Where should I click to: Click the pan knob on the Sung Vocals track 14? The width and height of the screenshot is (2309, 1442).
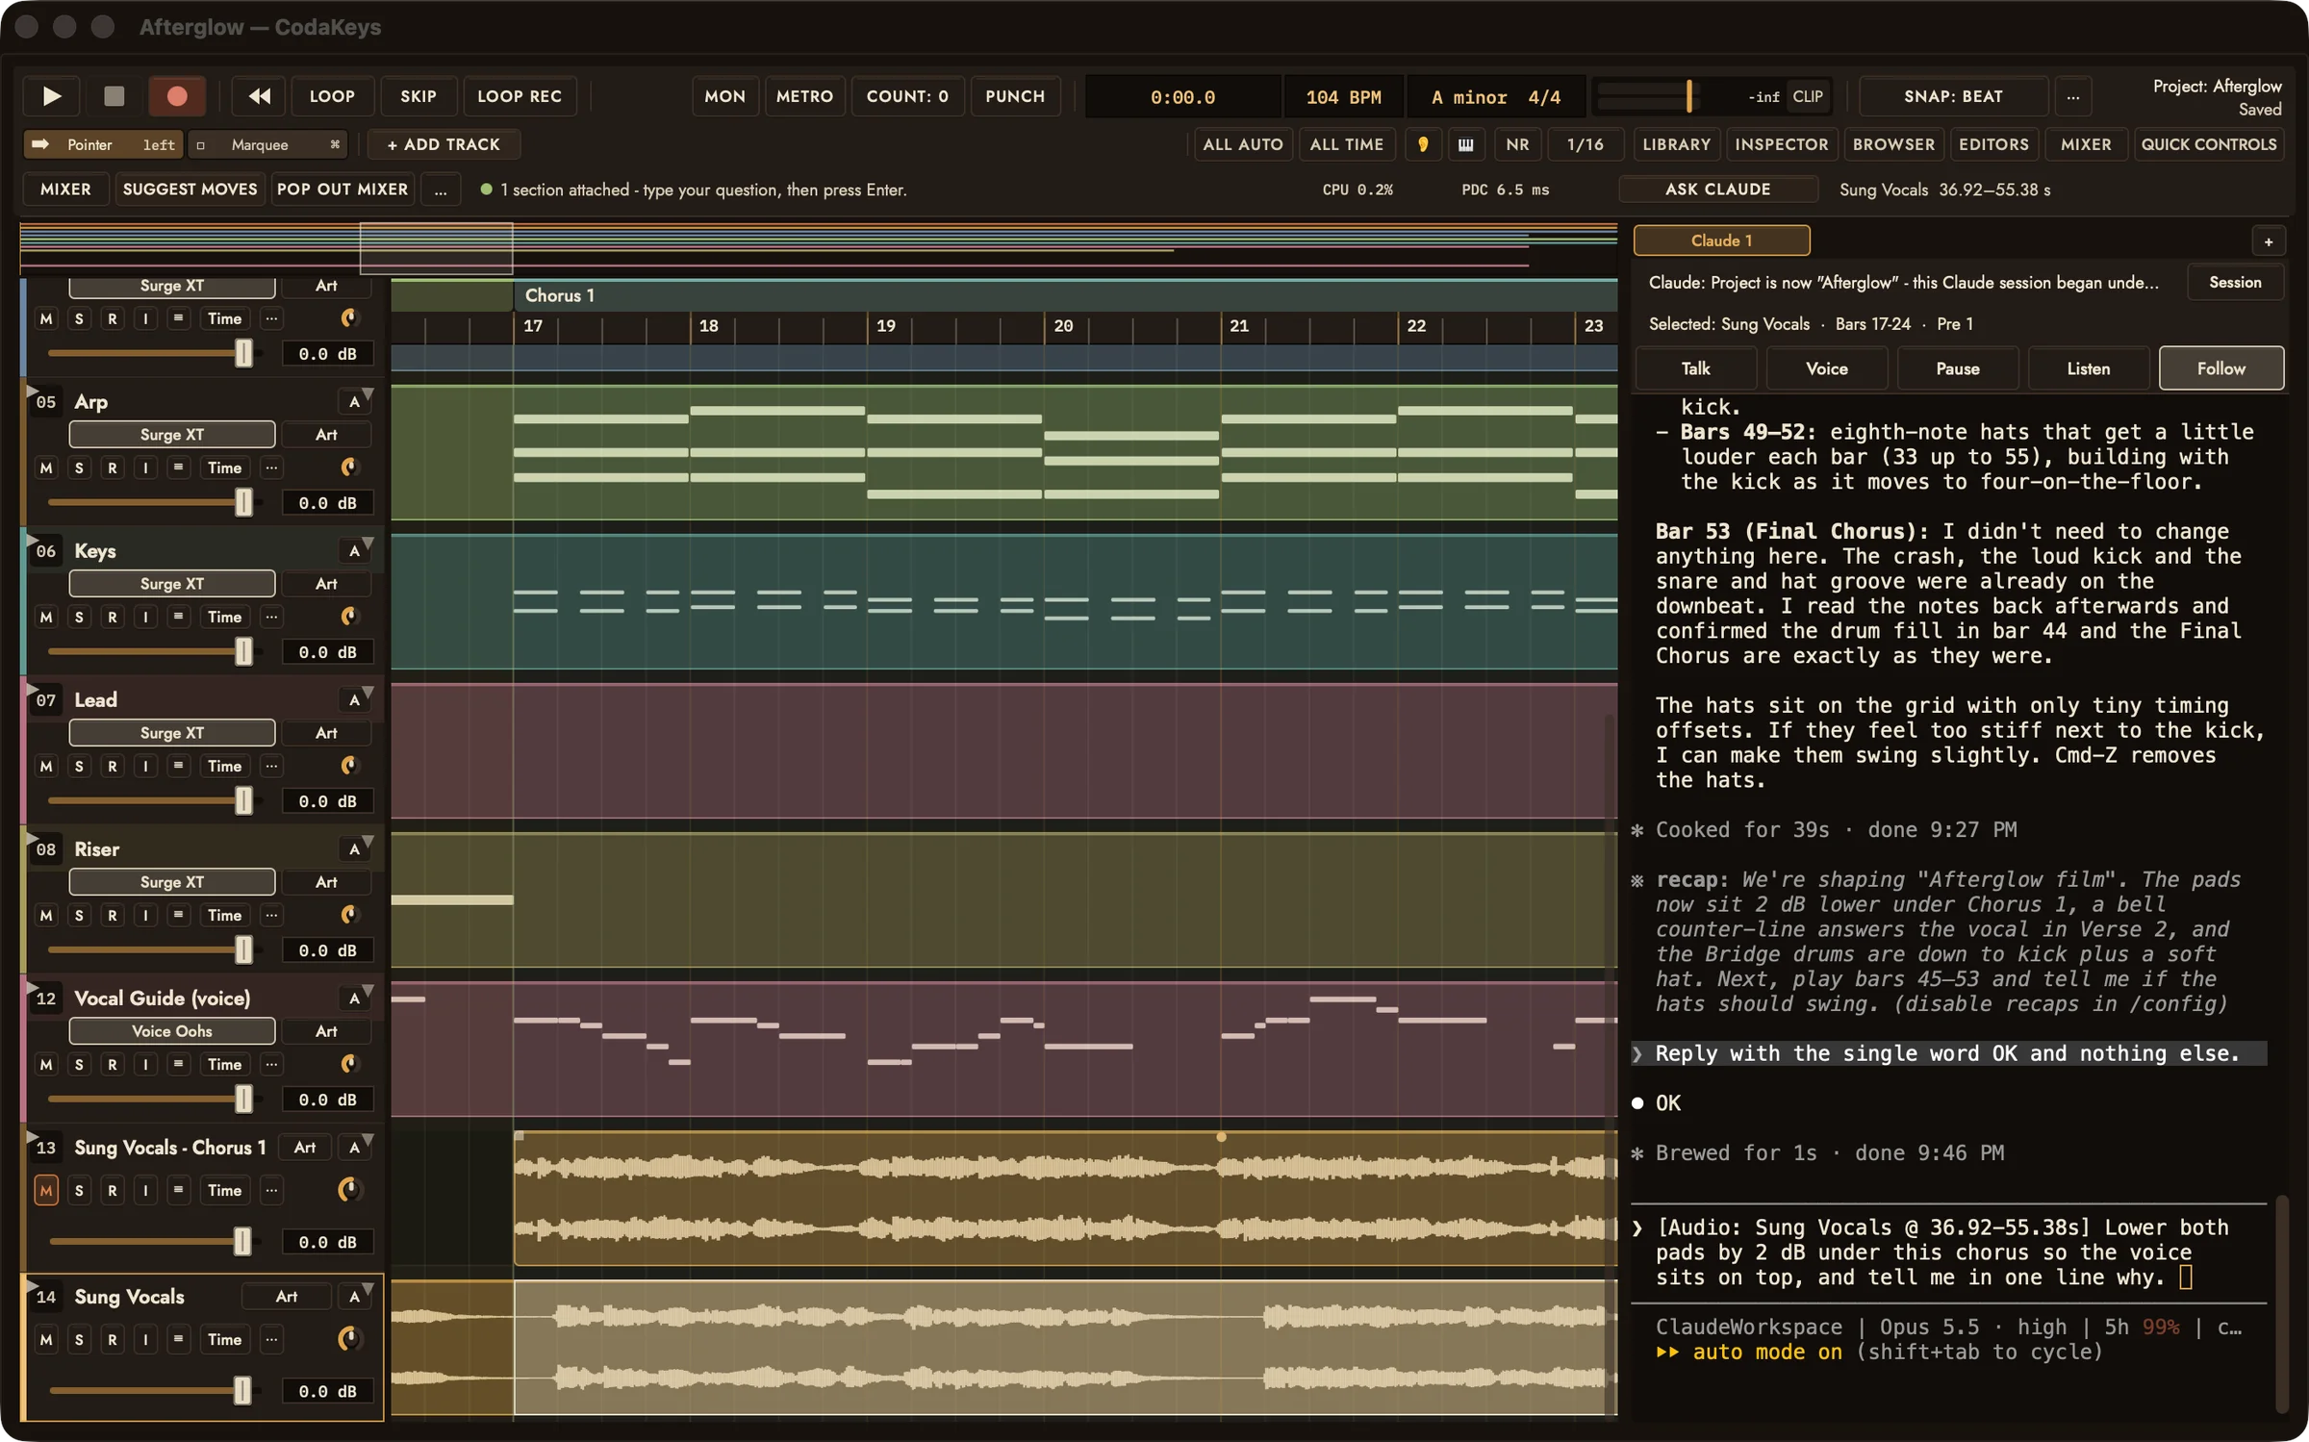348,1339
